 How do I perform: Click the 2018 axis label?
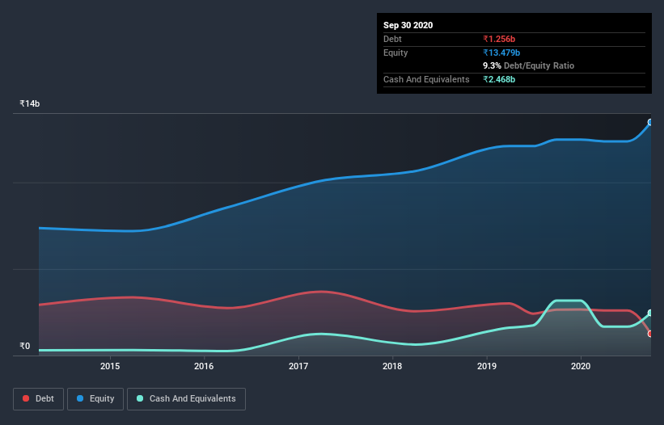392,366
